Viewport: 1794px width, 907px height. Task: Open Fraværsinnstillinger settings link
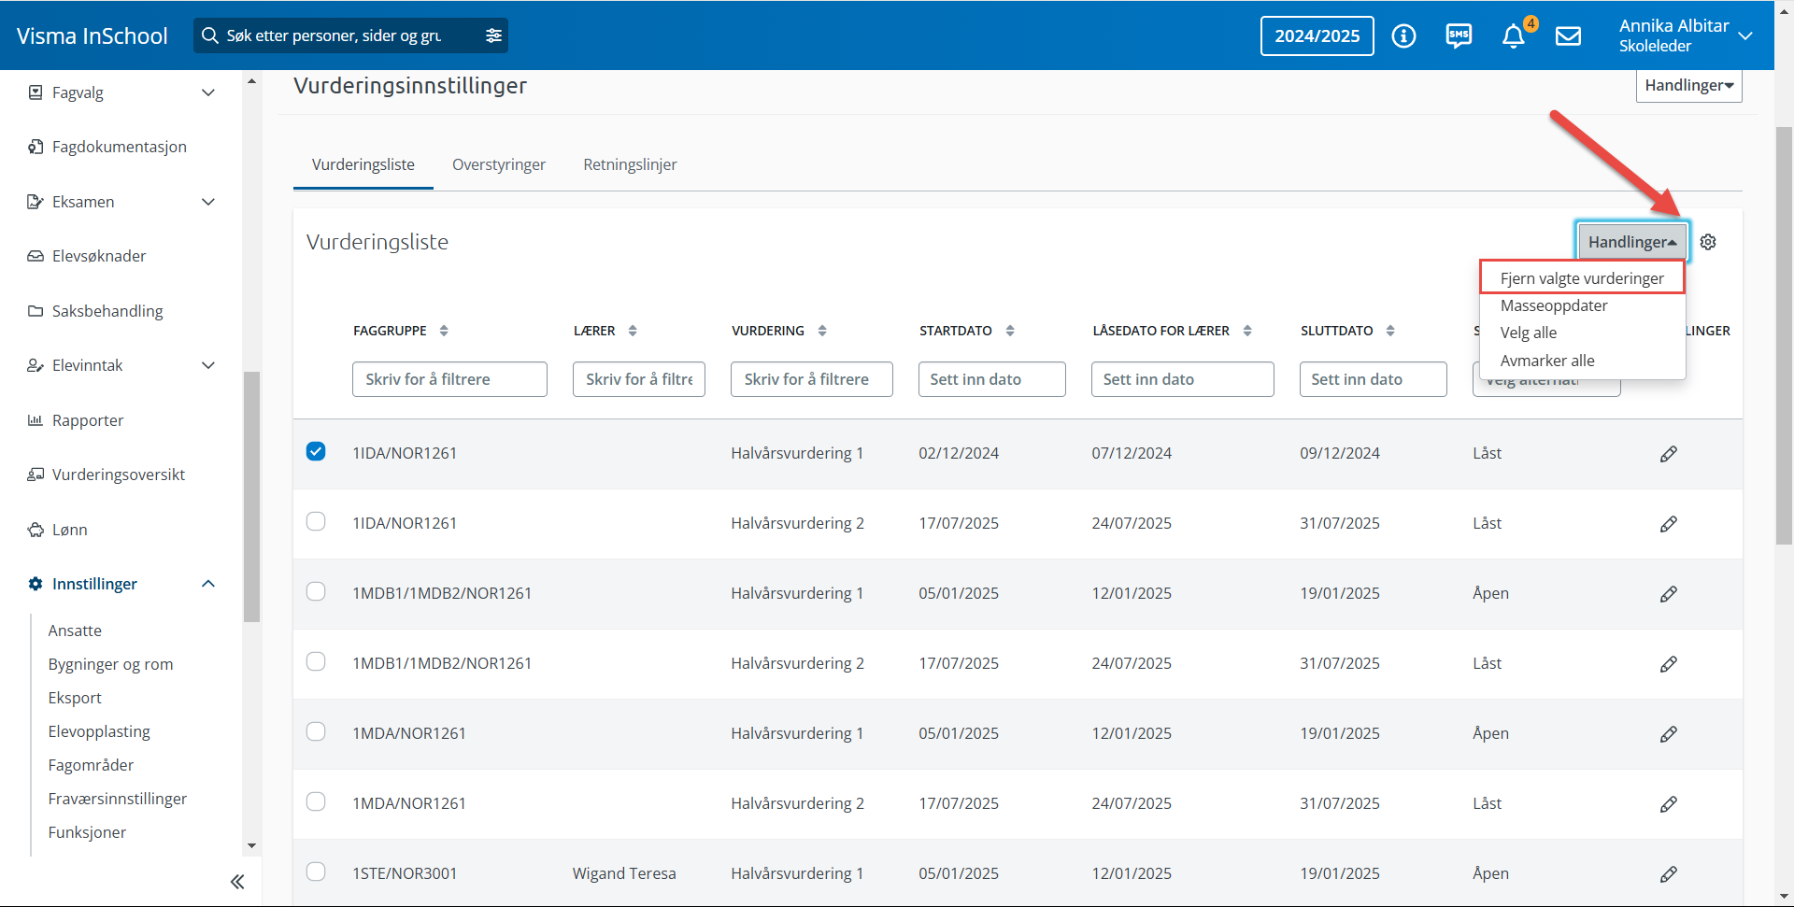[118, 799]
